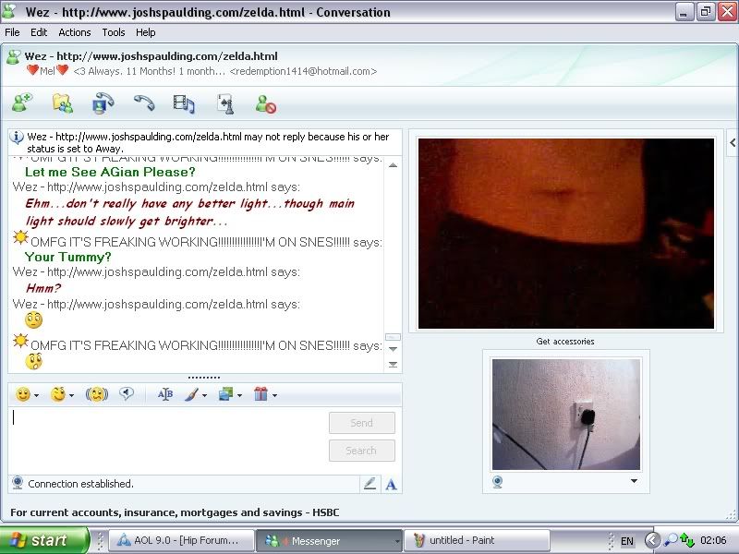Send a nudge with the shaking smiley icon

click(96, 394)
